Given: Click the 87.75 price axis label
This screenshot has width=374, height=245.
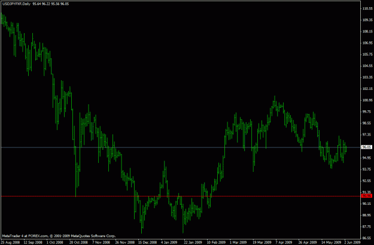Looking at the screenshot, I should (x=367, y=226).
